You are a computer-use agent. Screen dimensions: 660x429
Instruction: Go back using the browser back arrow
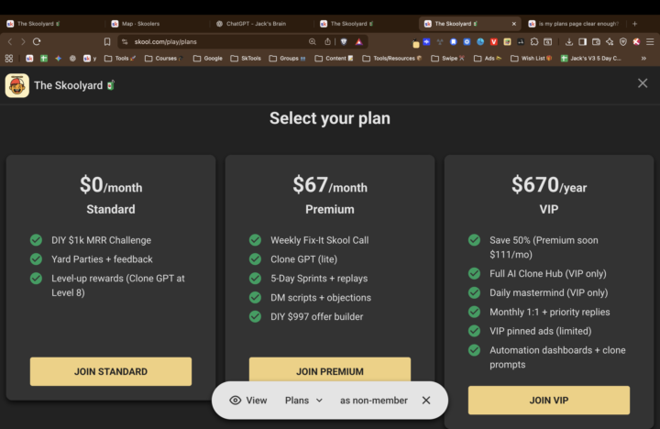tap(10, 41)
